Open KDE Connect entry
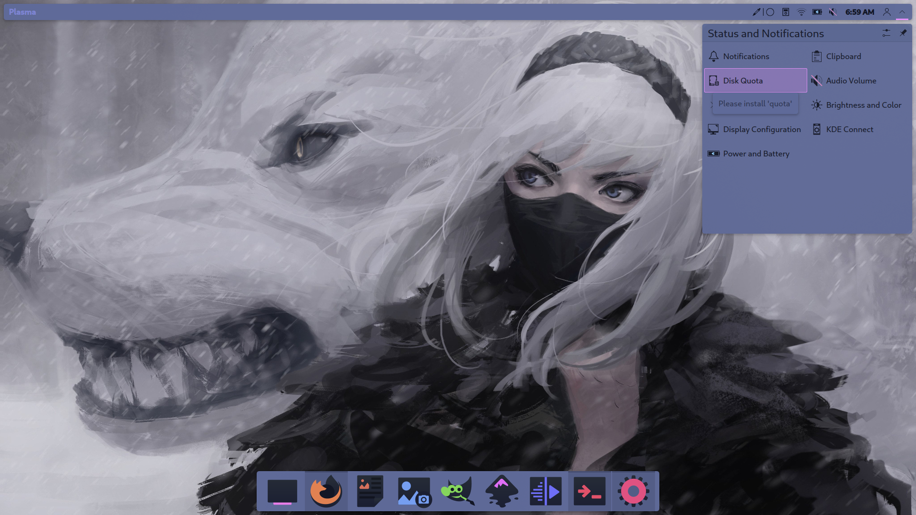Image resolution: width=916 pixels, height=515 pixels. [858, 129]
